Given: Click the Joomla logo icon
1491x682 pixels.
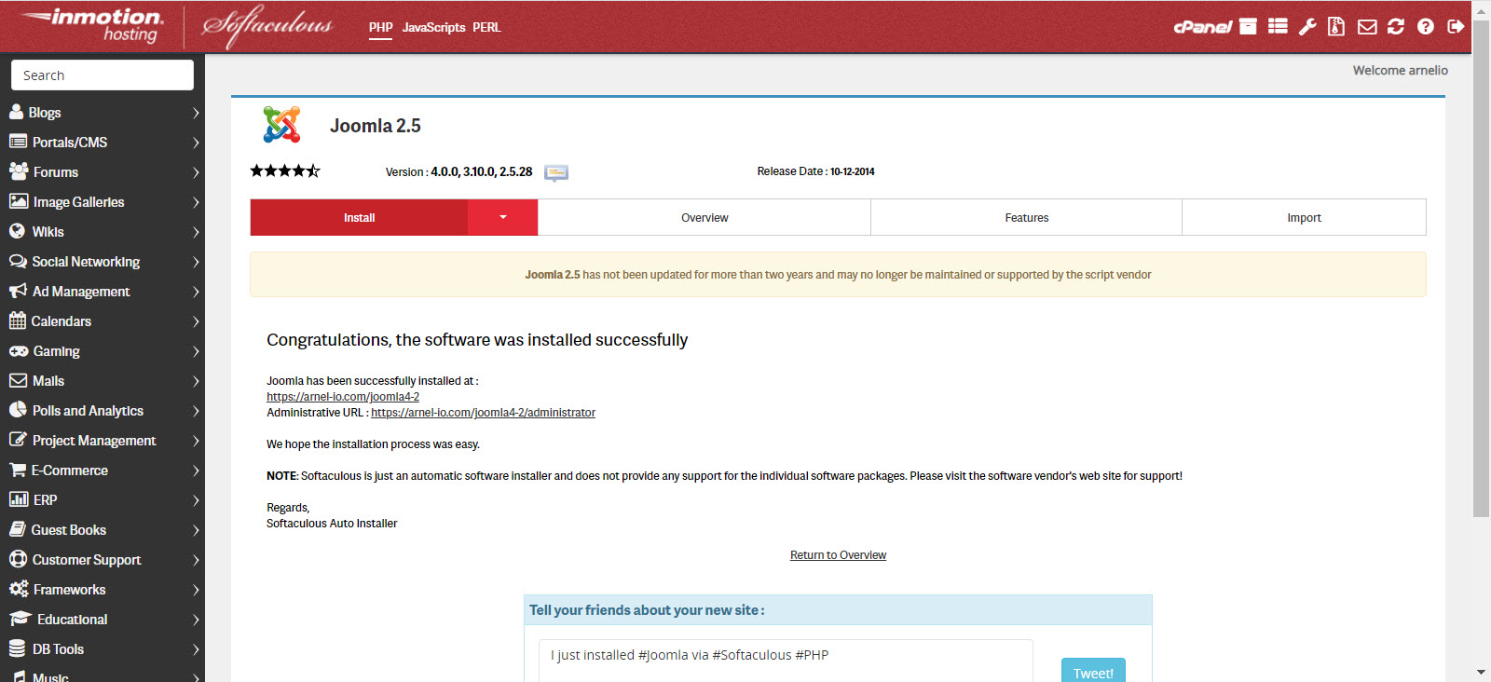Looking at the screenshot, I should 281,125.
